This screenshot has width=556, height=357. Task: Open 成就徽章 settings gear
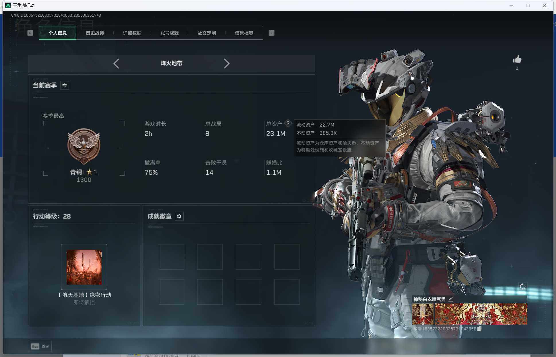(x=179, y=216)
